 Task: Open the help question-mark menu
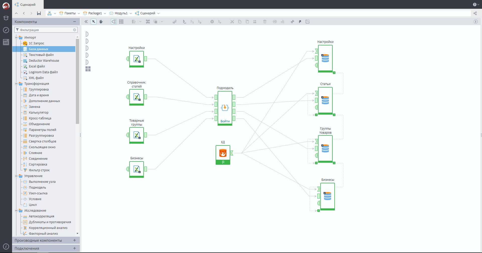[x=476, y=5]
